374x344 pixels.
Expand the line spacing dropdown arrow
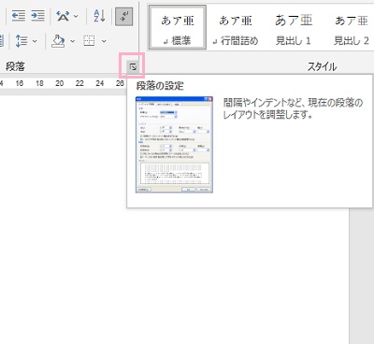coord(35,41)
